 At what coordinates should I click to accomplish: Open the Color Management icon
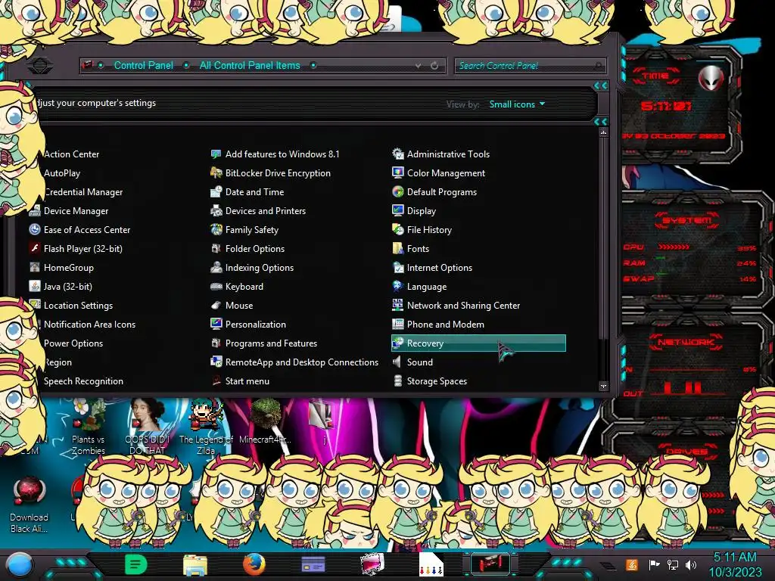pyautogui.click(x=398, y=173)
